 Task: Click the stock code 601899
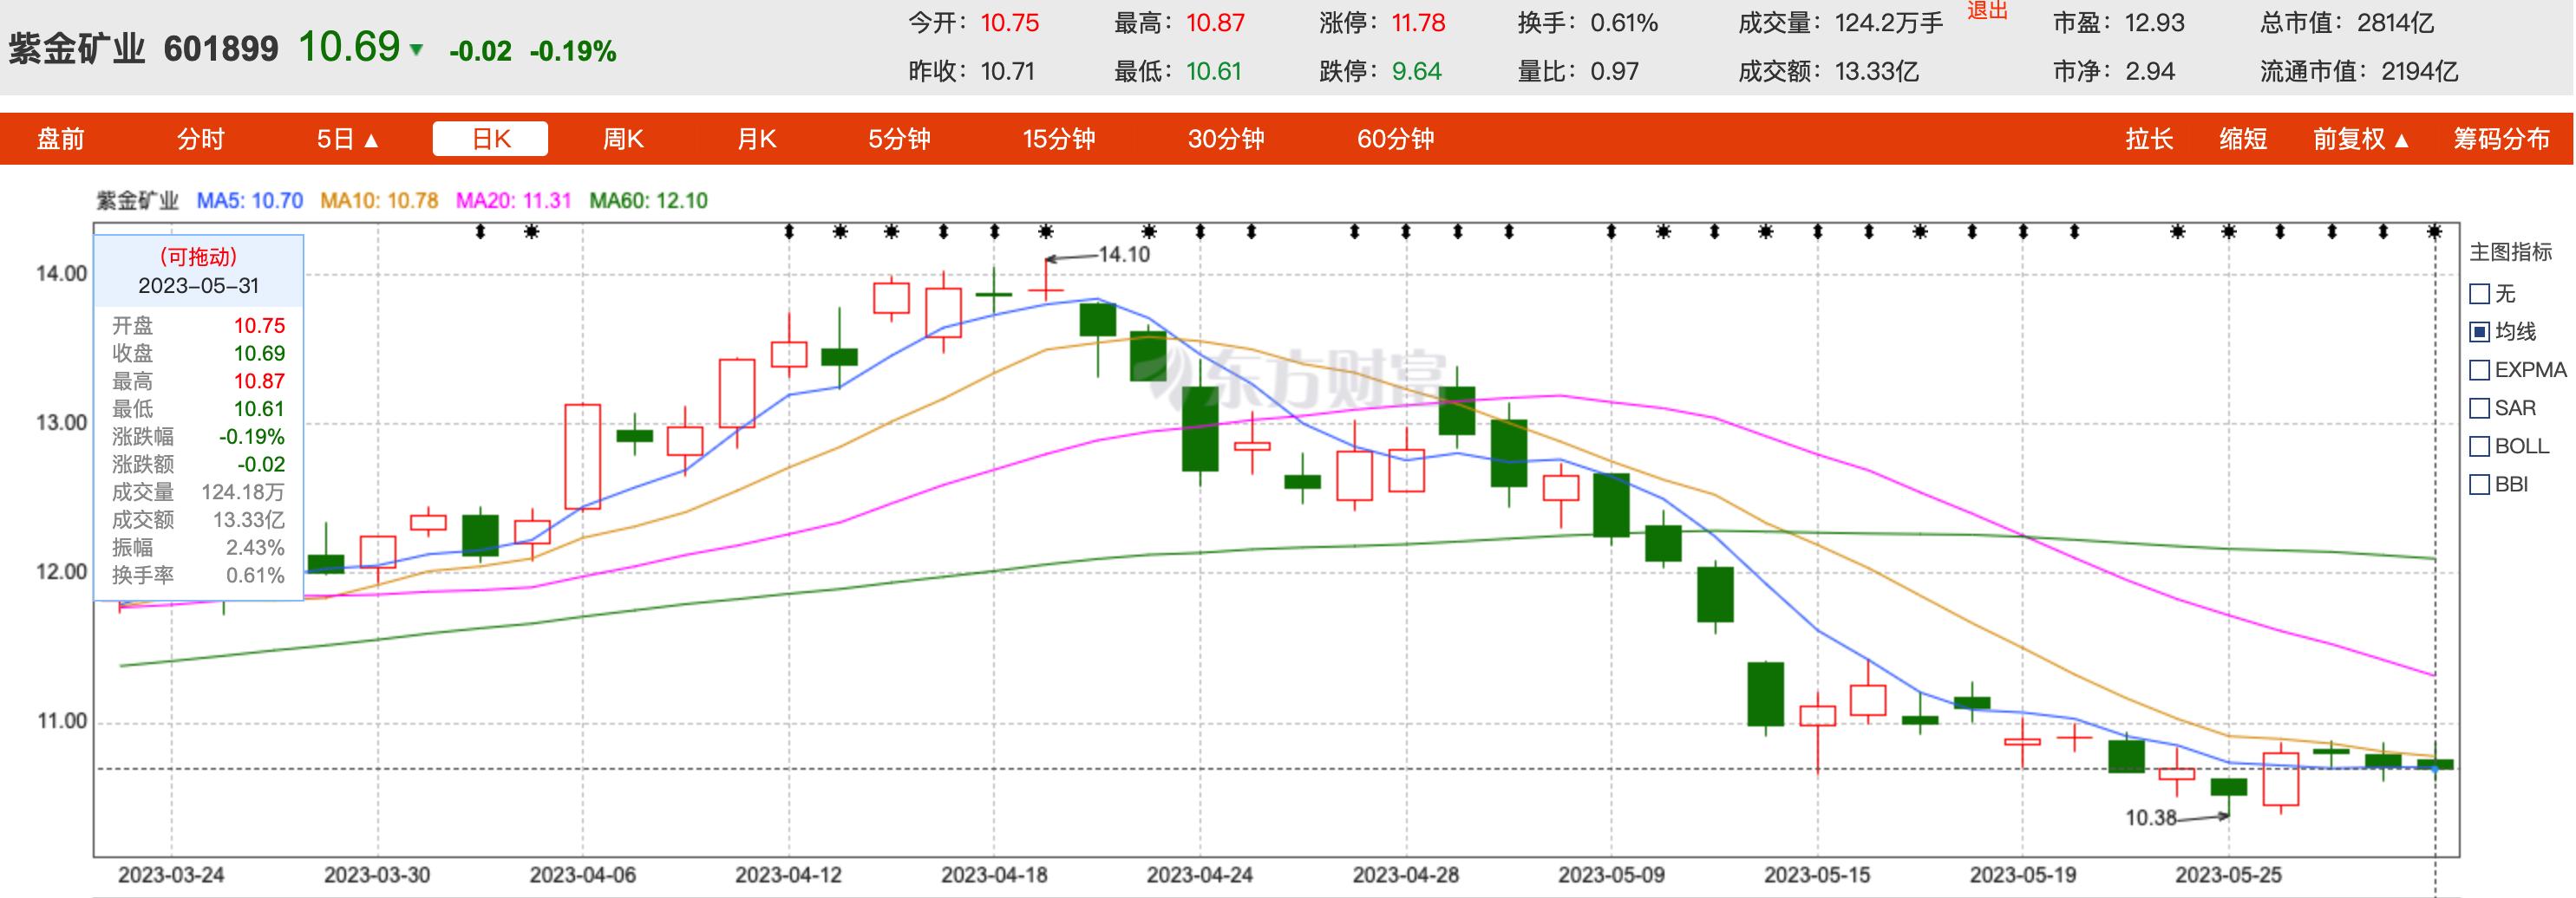click(221, 49)
